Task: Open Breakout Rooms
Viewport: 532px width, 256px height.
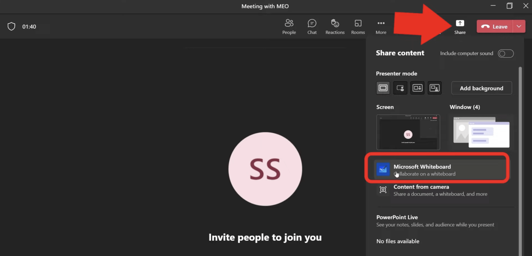Action: click(358, 26)
